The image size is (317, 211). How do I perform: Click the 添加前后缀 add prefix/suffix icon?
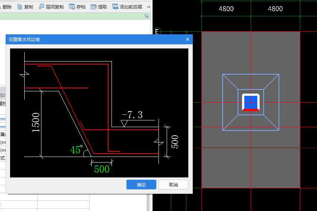coord(115,7)
